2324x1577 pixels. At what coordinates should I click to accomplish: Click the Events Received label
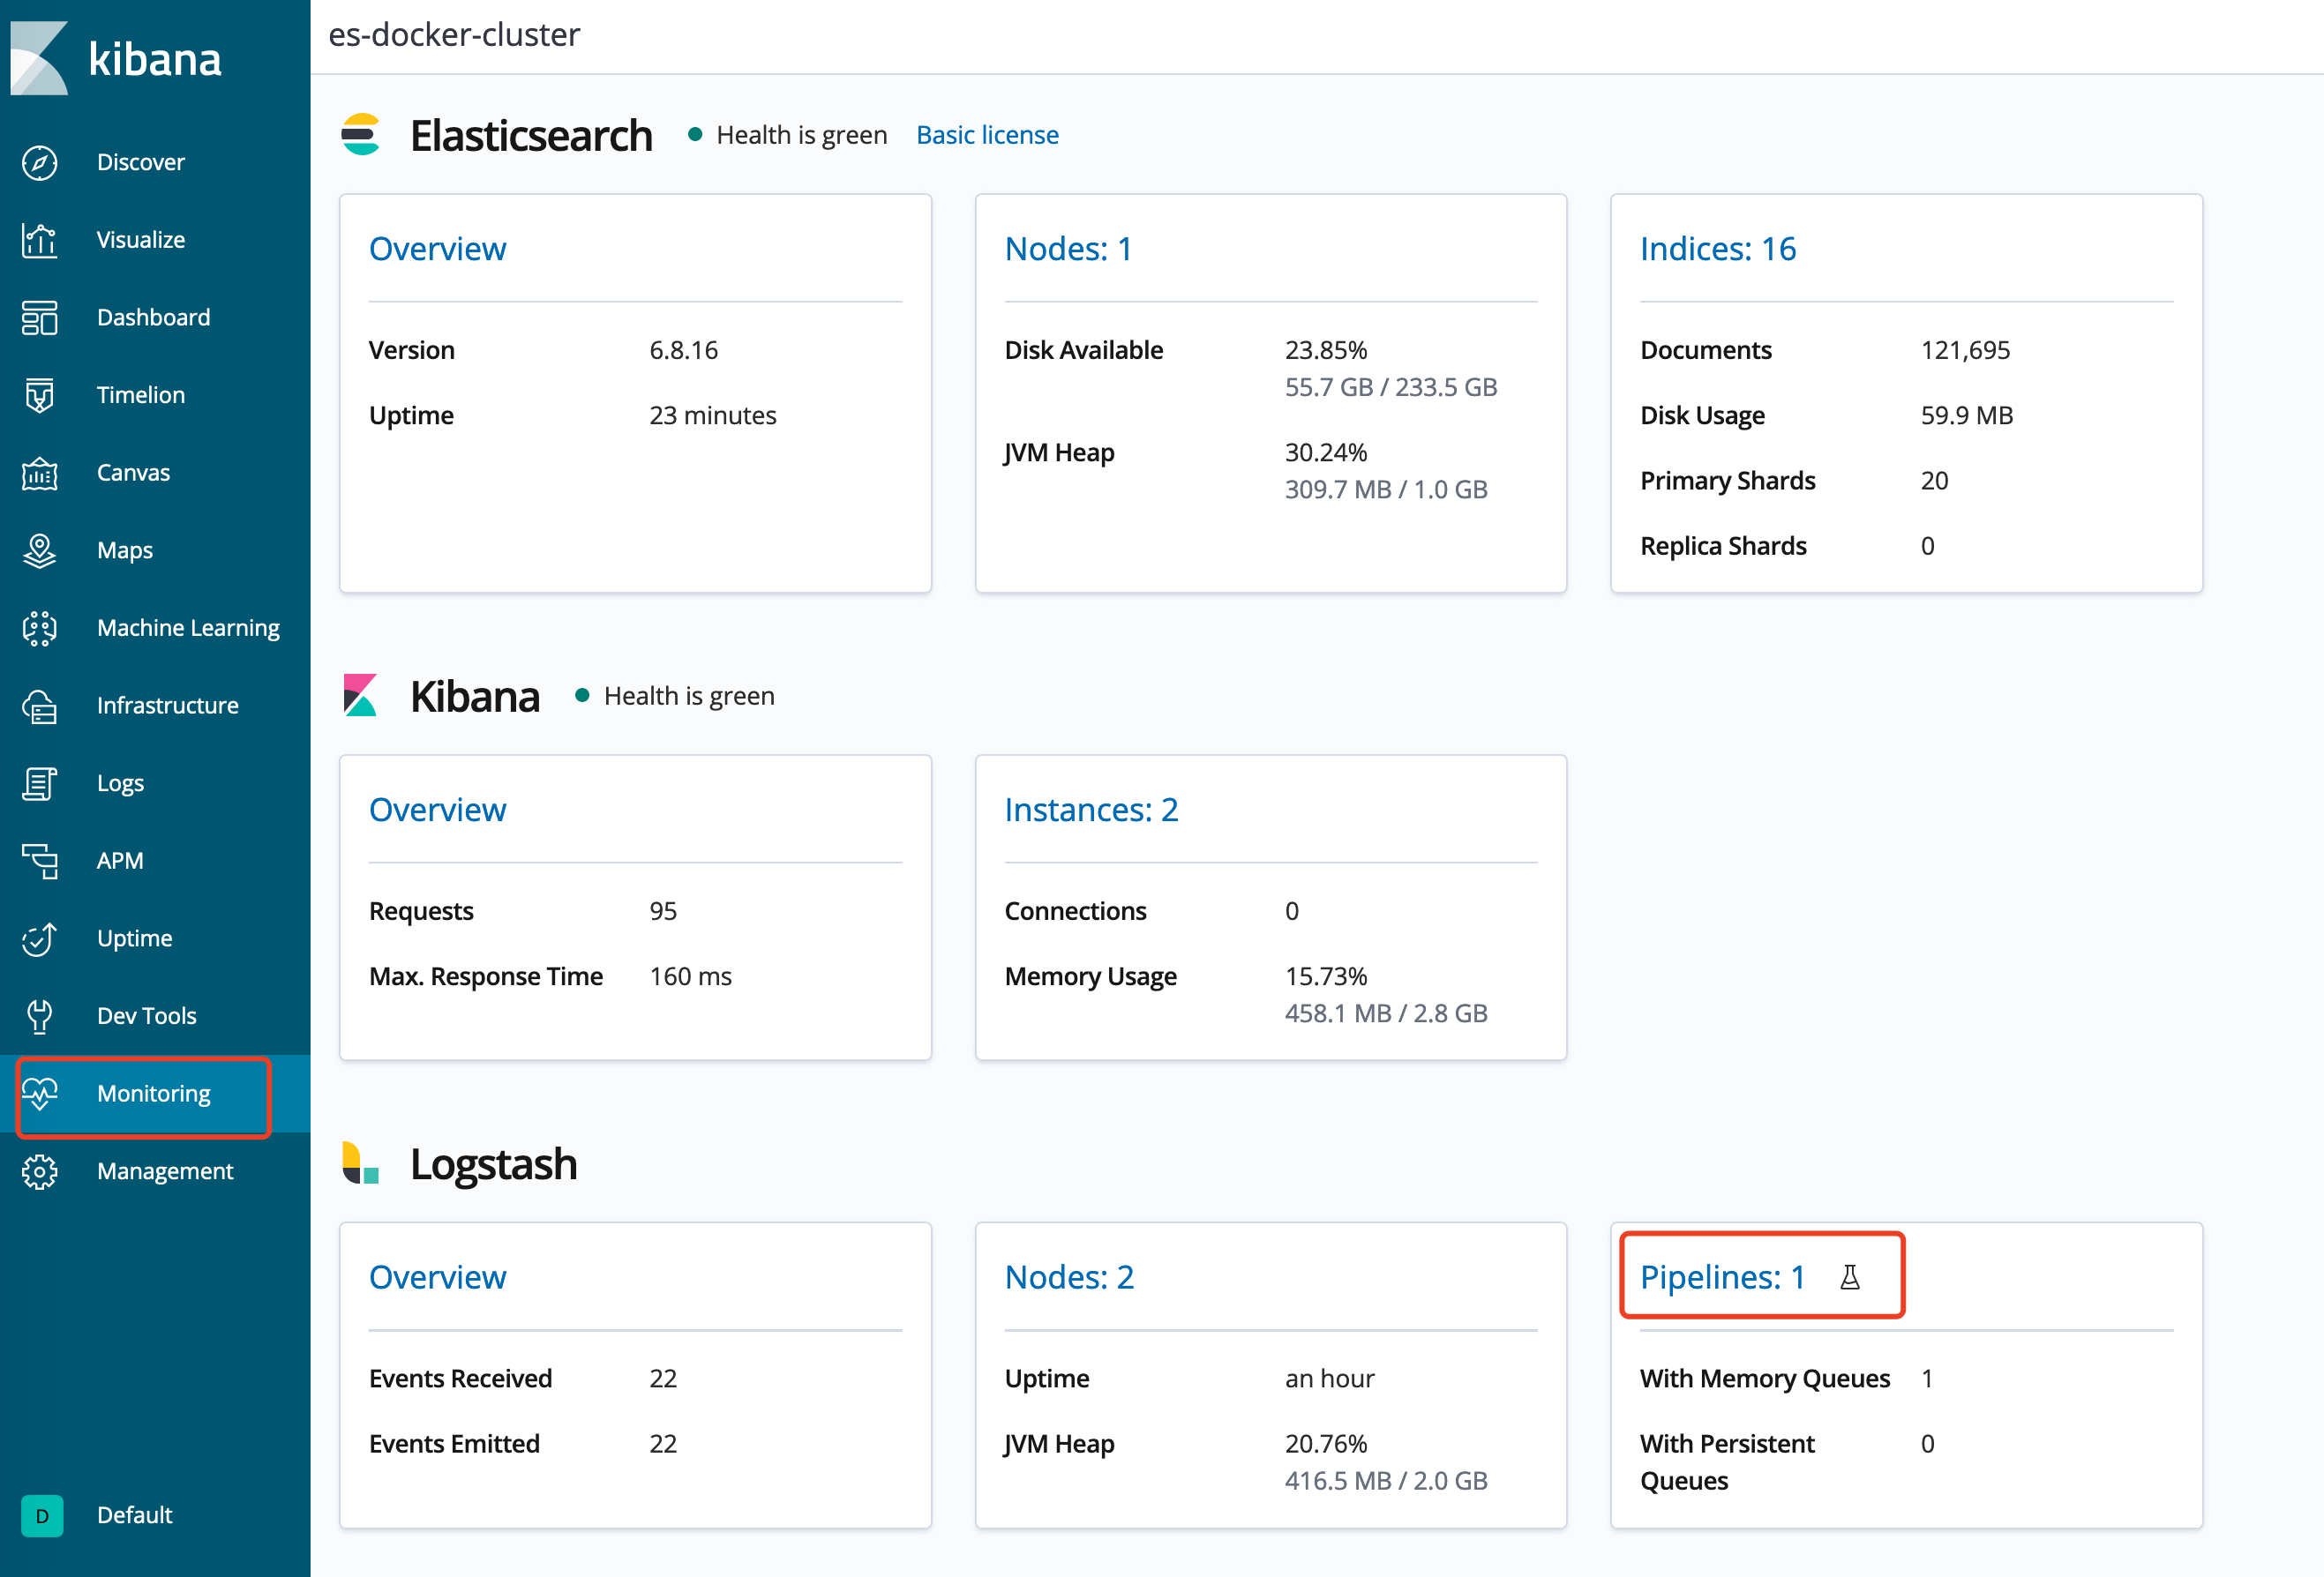pos(460,1379)
